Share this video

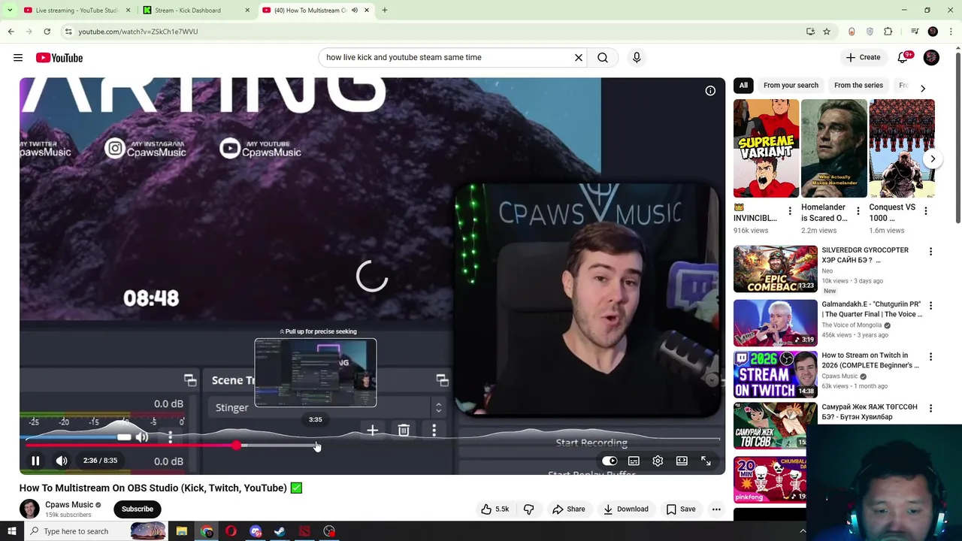click(x=568, y=509)
